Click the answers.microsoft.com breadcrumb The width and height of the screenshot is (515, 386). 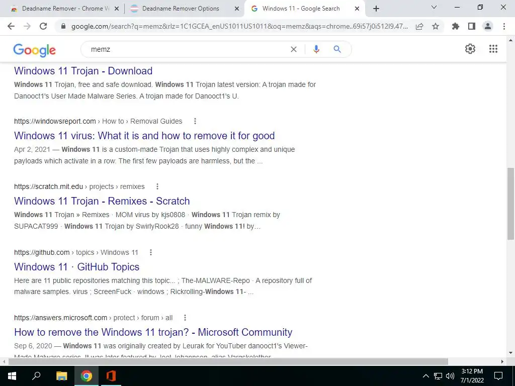(x=93, y=318)
